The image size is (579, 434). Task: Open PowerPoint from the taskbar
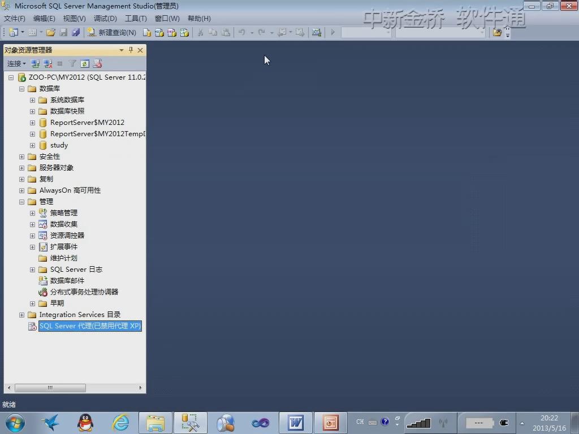[330, 423]
